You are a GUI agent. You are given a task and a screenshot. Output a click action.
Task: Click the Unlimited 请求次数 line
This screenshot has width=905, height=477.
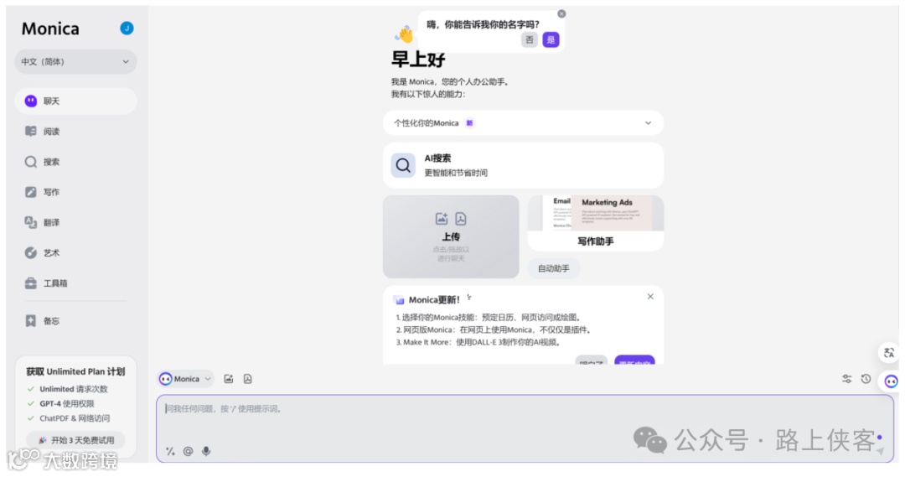coord(74,389)
